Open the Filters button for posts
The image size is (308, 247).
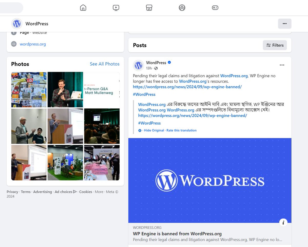coord(275,45)
